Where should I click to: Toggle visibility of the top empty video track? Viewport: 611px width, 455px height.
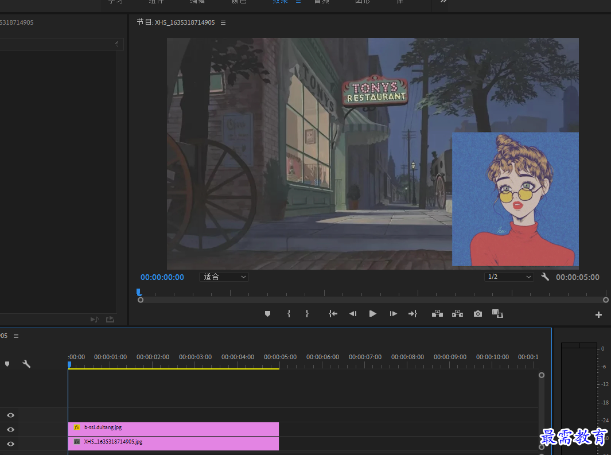click(10, 415)
